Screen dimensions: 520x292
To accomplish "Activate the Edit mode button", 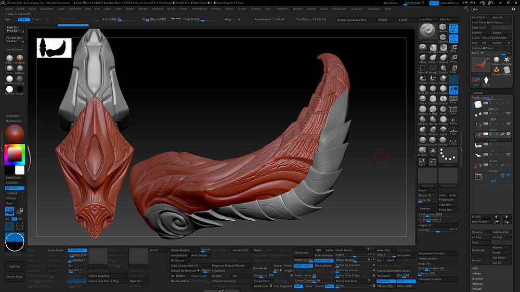I will tap(453, 28).
